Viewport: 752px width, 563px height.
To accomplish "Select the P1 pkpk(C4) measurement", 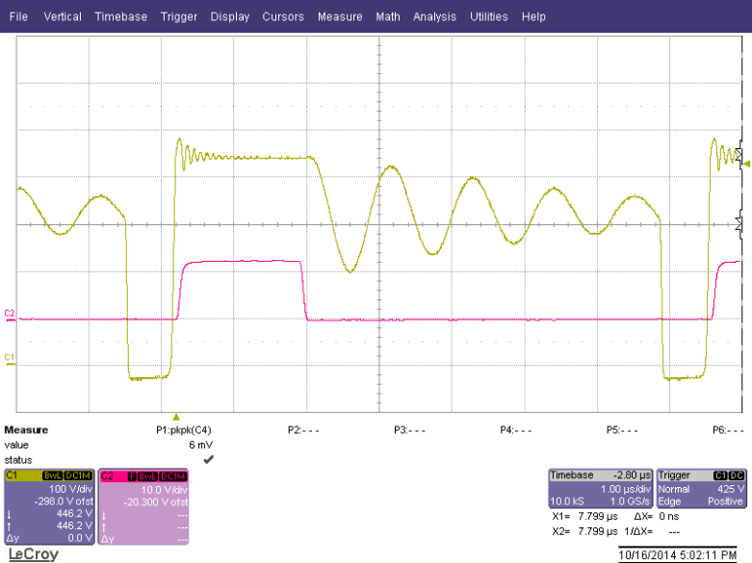I will 186,430.
